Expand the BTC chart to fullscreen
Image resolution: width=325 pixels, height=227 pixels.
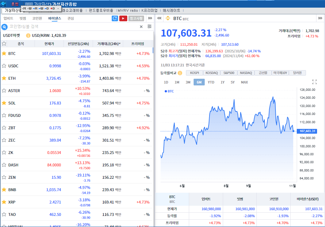pyautogui.click(x=315, y=82)
